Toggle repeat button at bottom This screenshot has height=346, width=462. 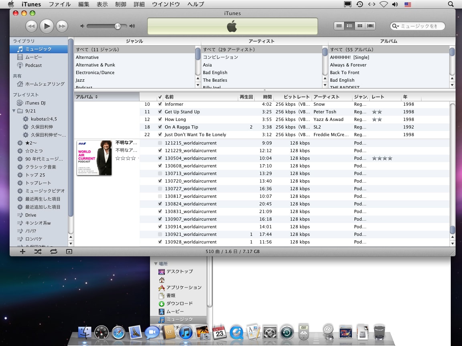click(x=54, y=251)
